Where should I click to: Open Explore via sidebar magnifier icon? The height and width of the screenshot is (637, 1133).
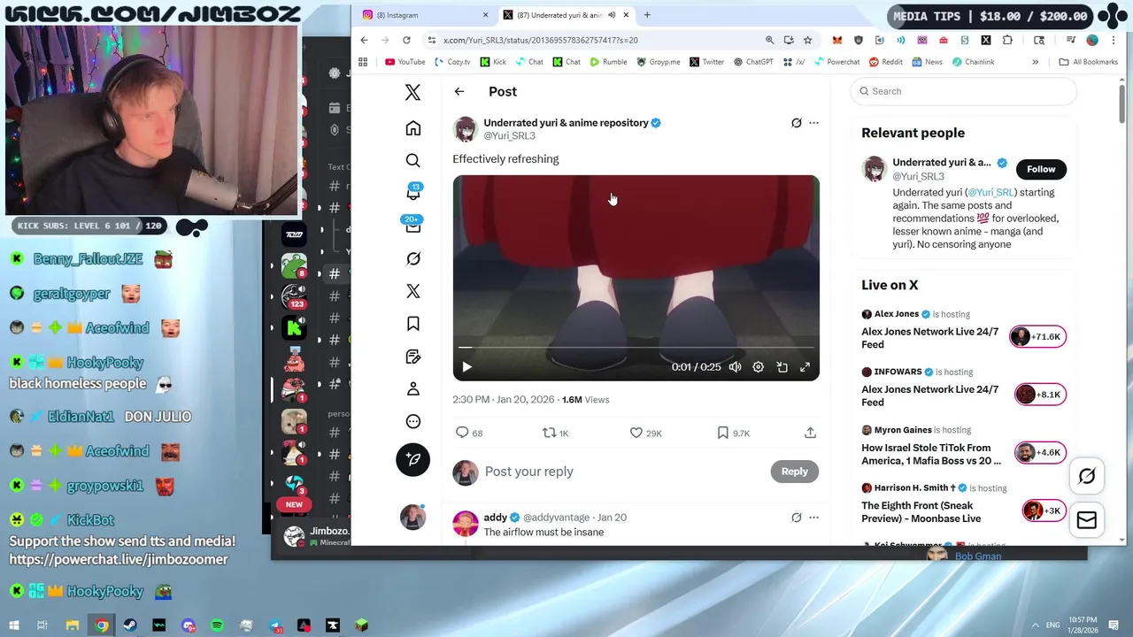[x=412, y=160]
